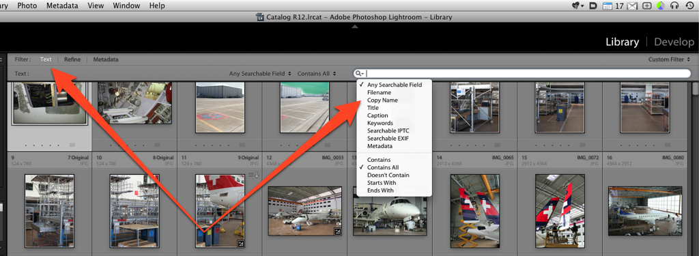The image size is (699, 256).
Task: Select thumbnail 10 labeled 8 Original
Action: click(x=134, y=210)
